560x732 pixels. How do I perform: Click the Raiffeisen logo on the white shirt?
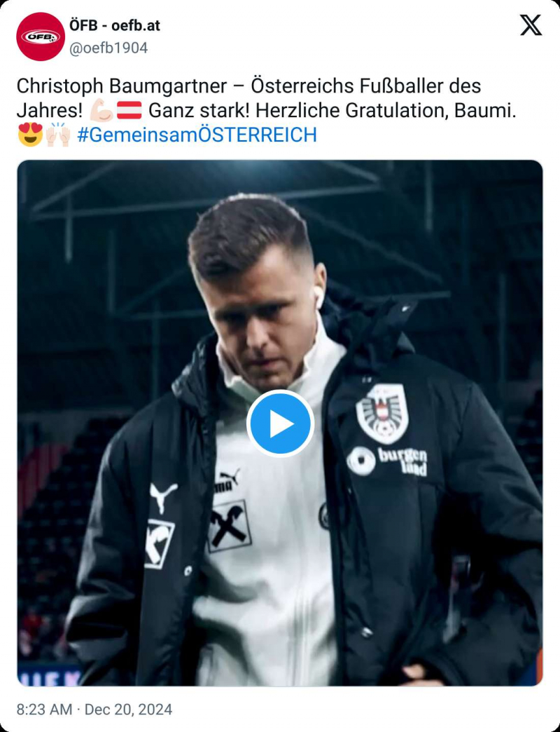(x=230, y=525)
